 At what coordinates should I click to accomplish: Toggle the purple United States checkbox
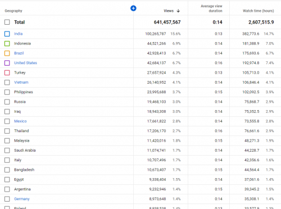7,63
